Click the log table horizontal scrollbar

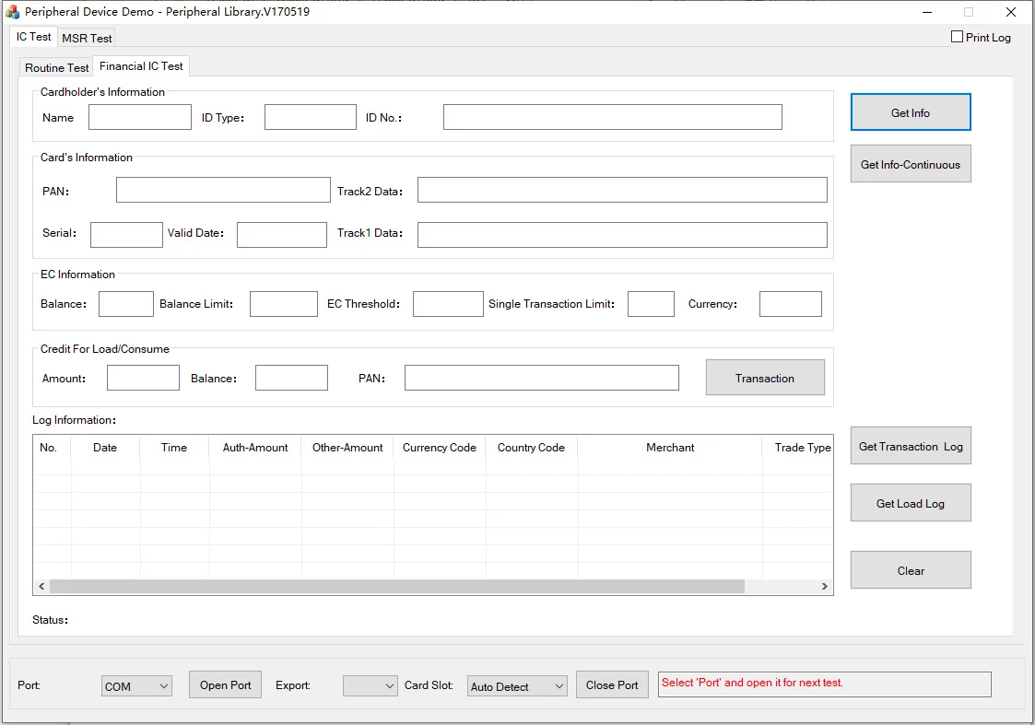396,587
